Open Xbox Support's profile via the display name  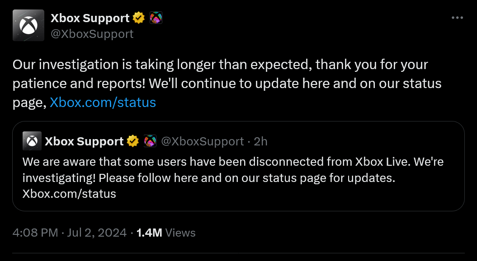(x=90, y=18)
